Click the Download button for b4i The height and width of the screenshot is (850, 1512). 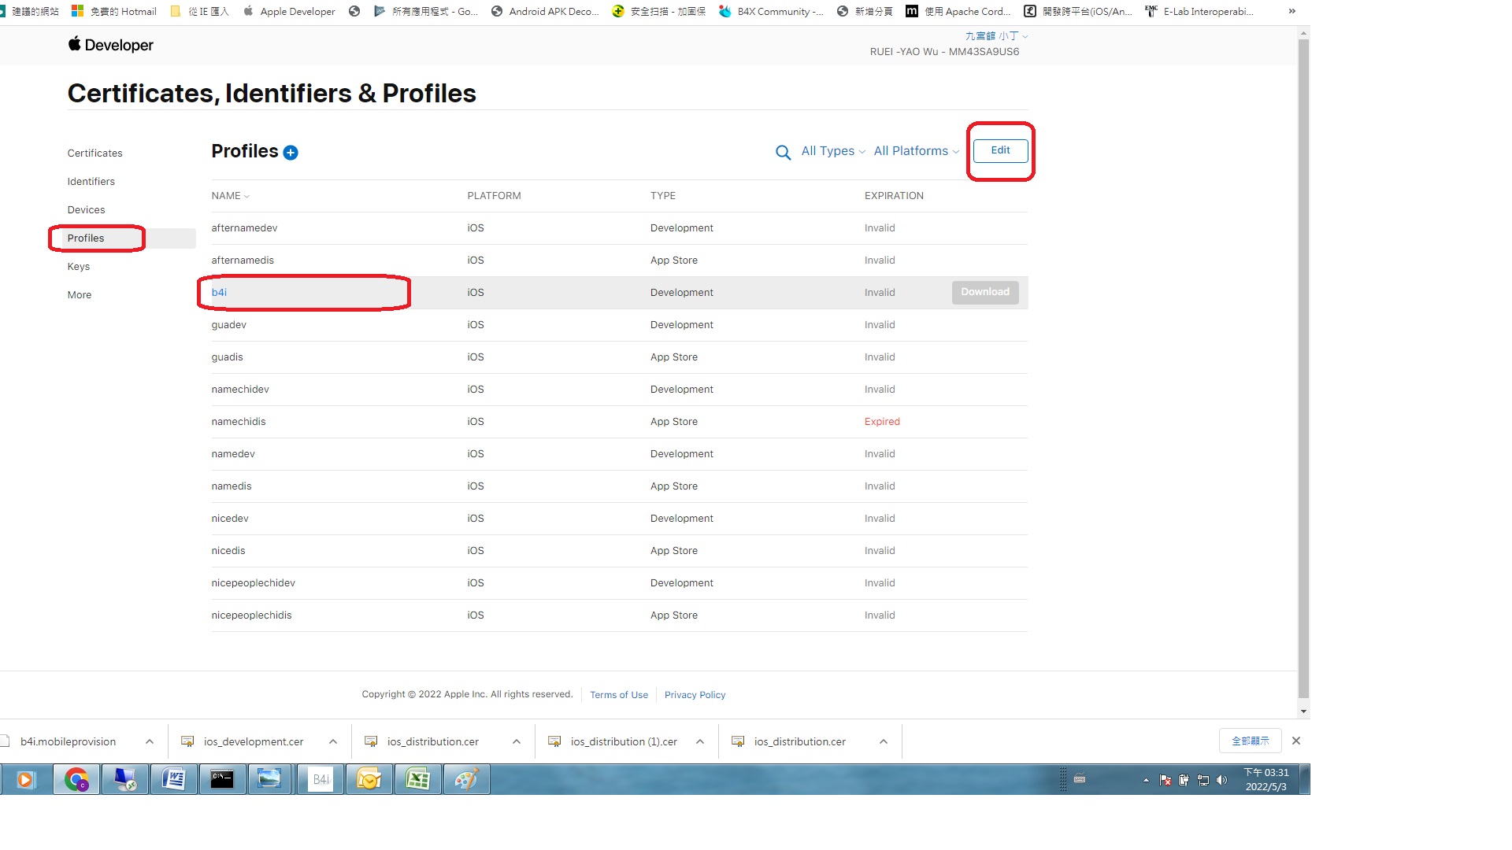(984, 292)
